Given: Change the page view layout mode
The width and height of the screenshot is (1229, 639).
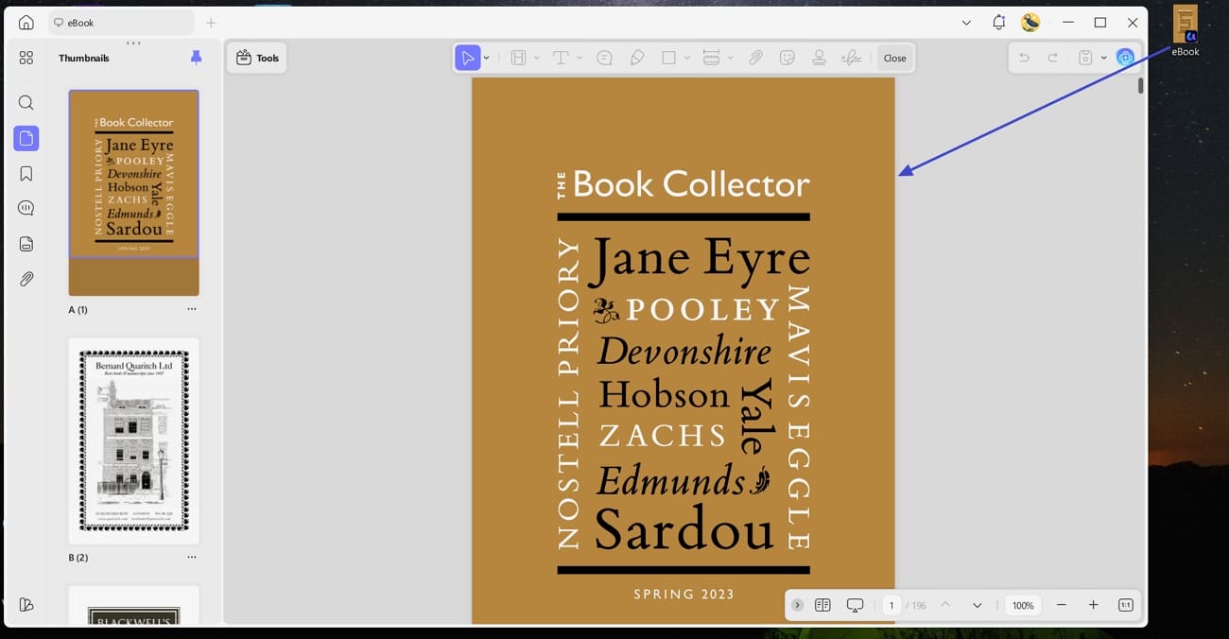Looking at the screenshot, I should [822, 605].
